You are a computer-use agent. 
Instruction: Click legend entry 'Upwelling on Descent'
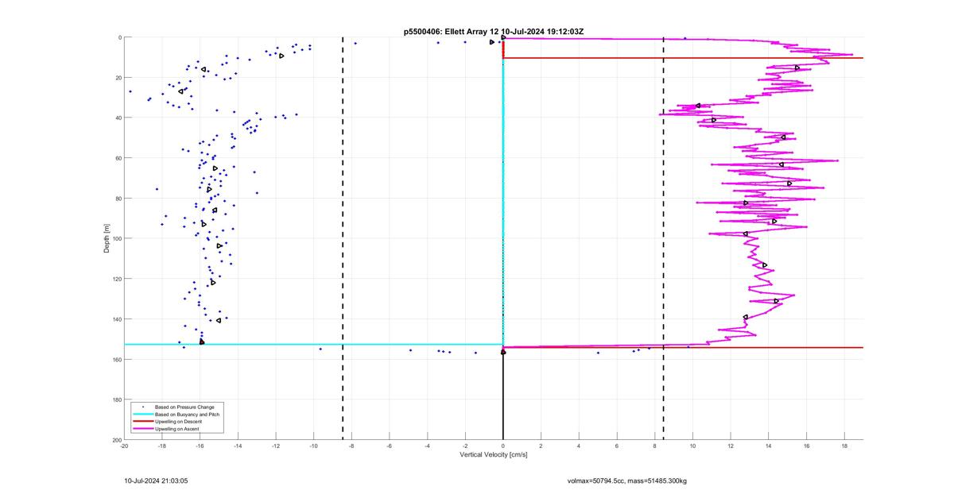(x=179, y=422)
